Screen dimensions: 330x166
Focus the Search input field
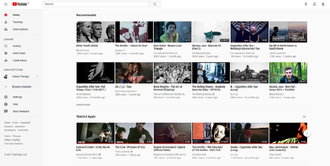point(96,4)
